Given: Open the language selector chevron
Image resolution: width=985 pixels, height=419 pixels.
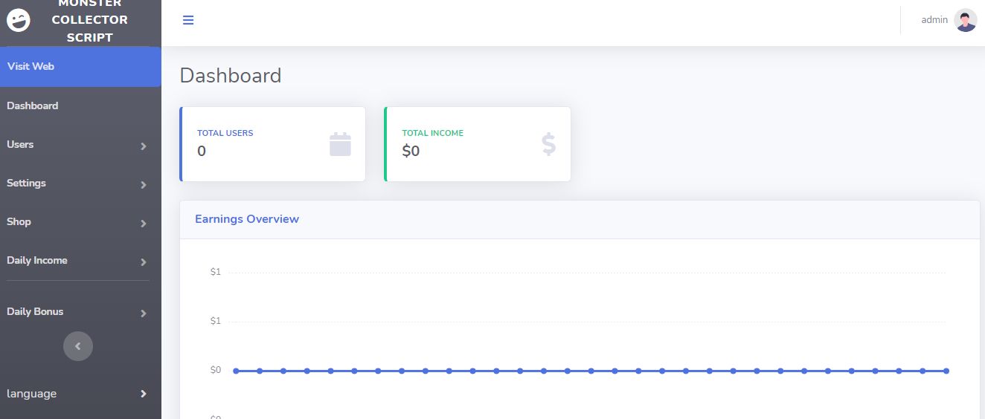Looking at the screenshot, I should (144, 394).
